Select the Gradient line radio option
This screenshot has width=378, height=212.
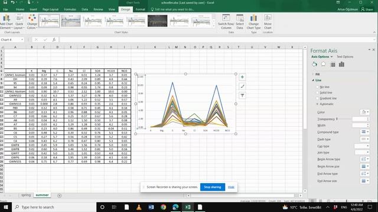coord(318,98)
